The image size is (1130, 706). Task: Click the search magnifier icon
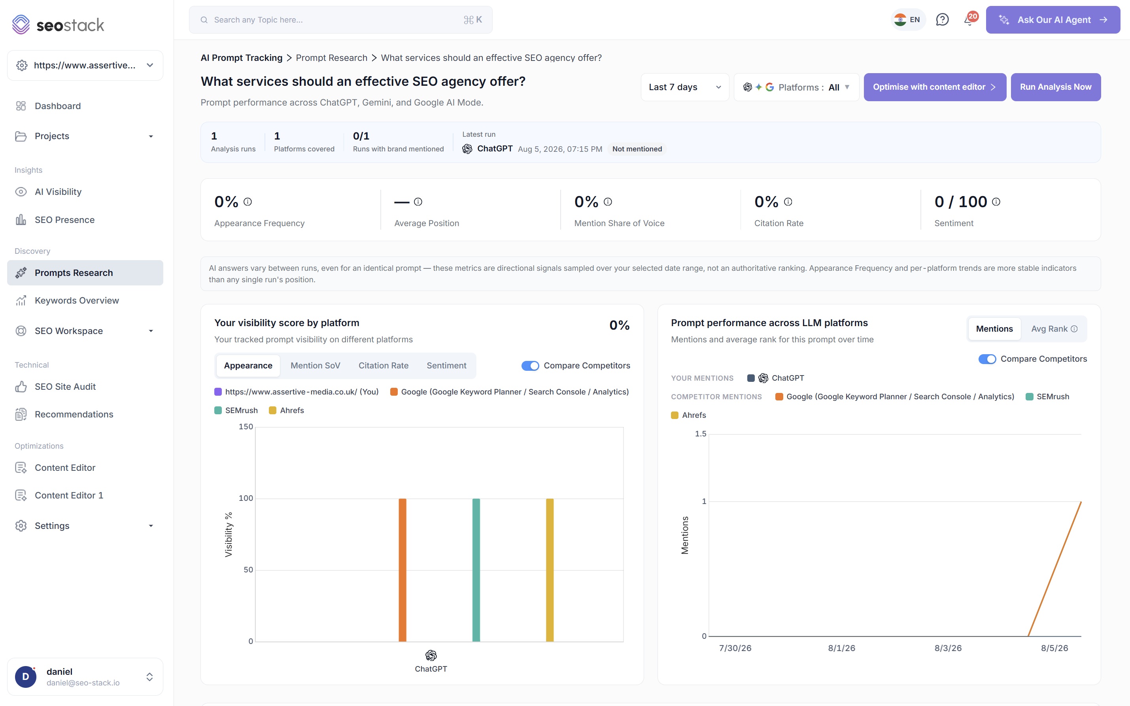[204, 20]
